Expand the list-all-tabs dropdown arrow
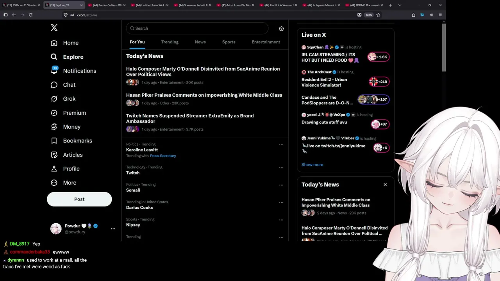 (x=400, y=5)
